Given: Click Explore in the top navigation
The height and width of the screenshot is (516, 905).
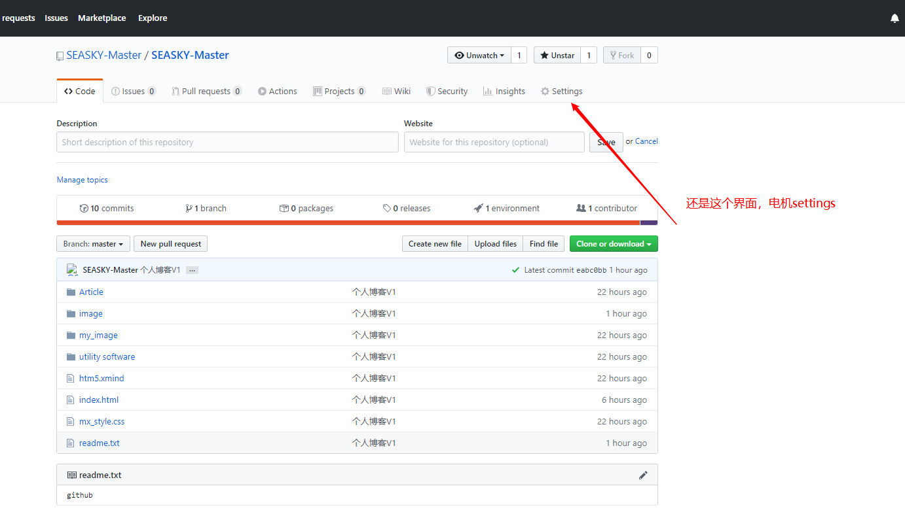Looking at the screenshot, I should pos(153,18).
